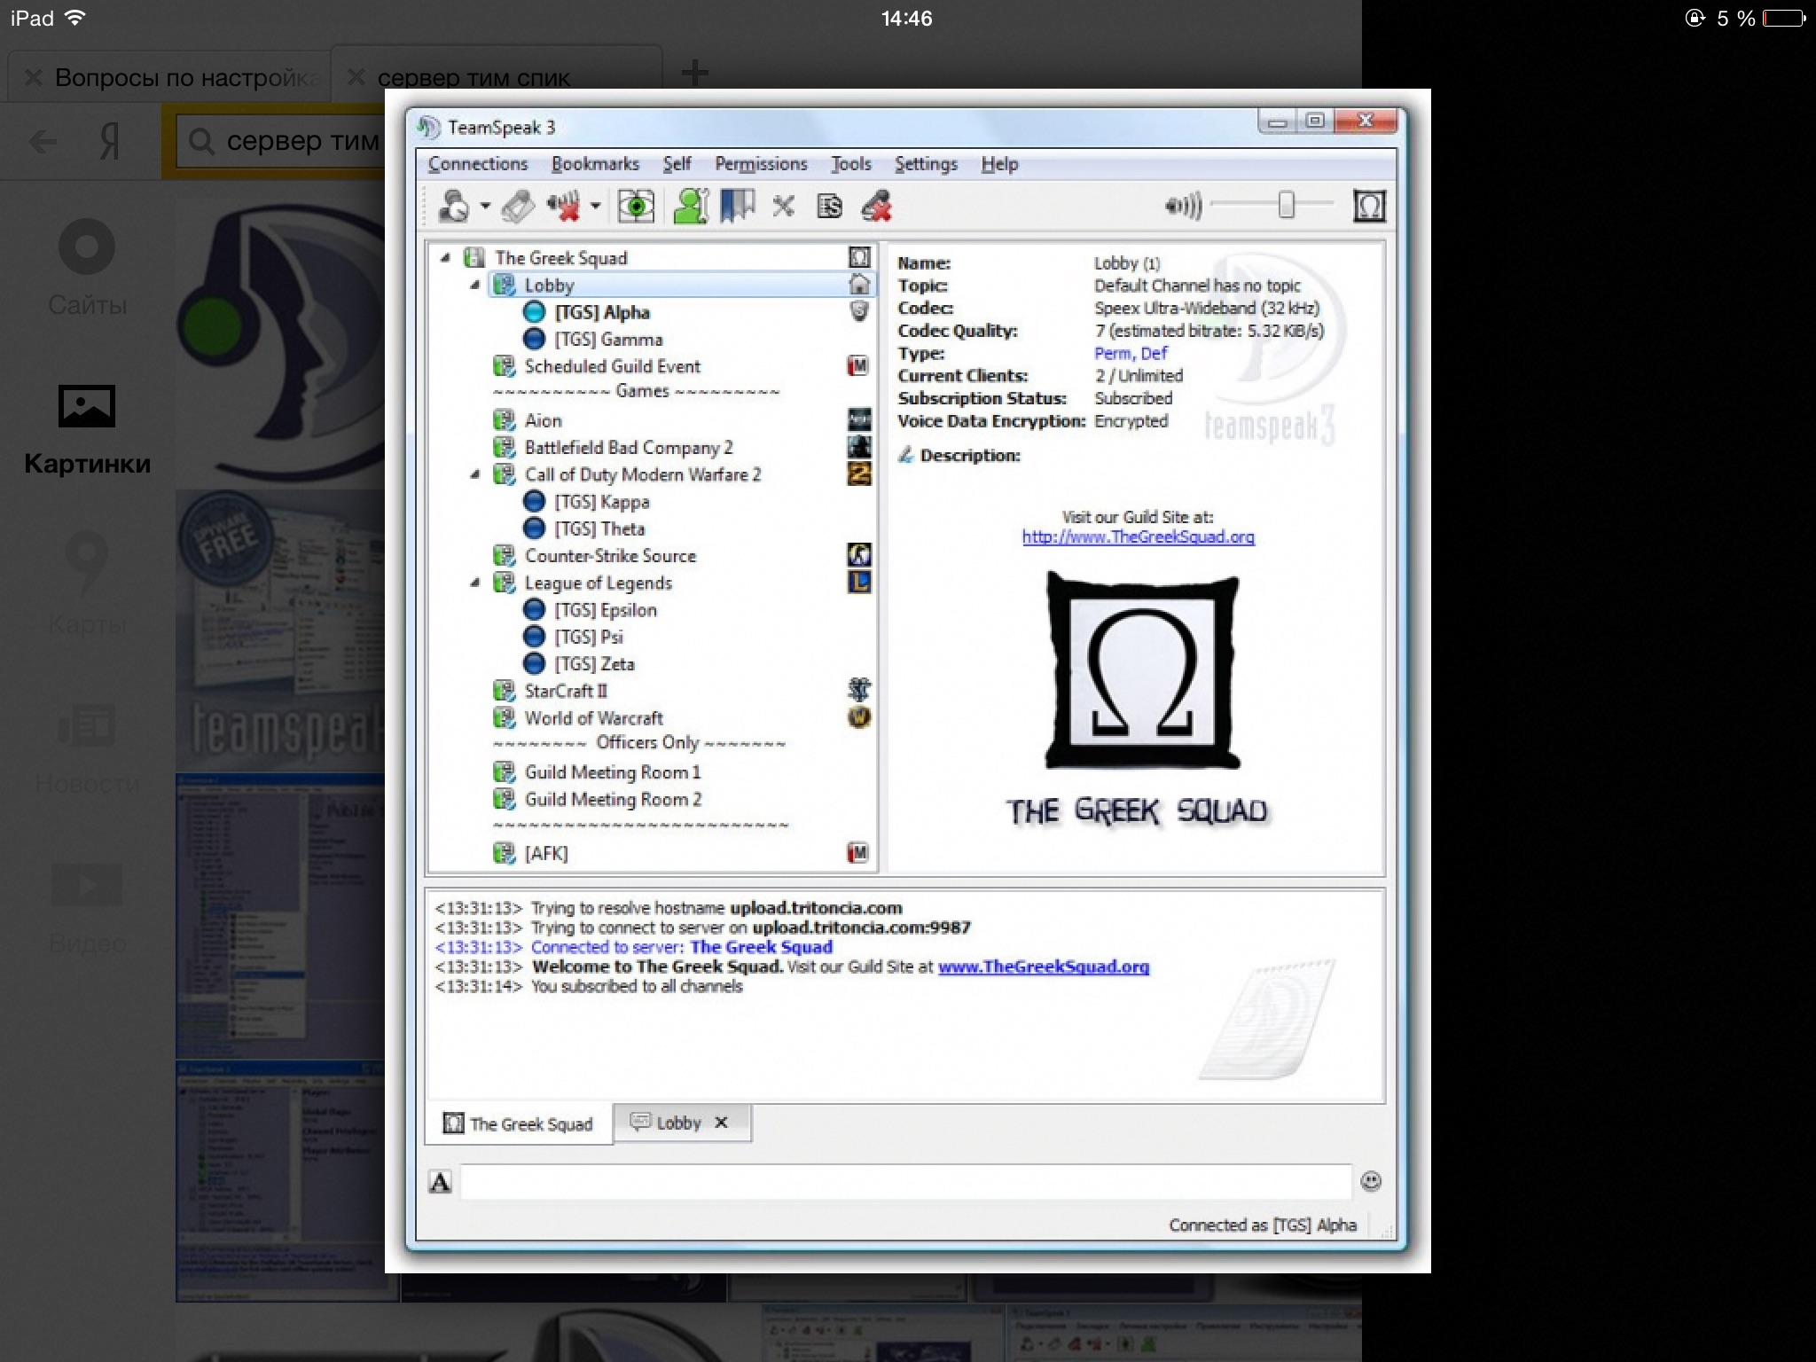Collapse the Lobby channel expander
This screenshot has width=1816, height=1362.
click(475, 285)
